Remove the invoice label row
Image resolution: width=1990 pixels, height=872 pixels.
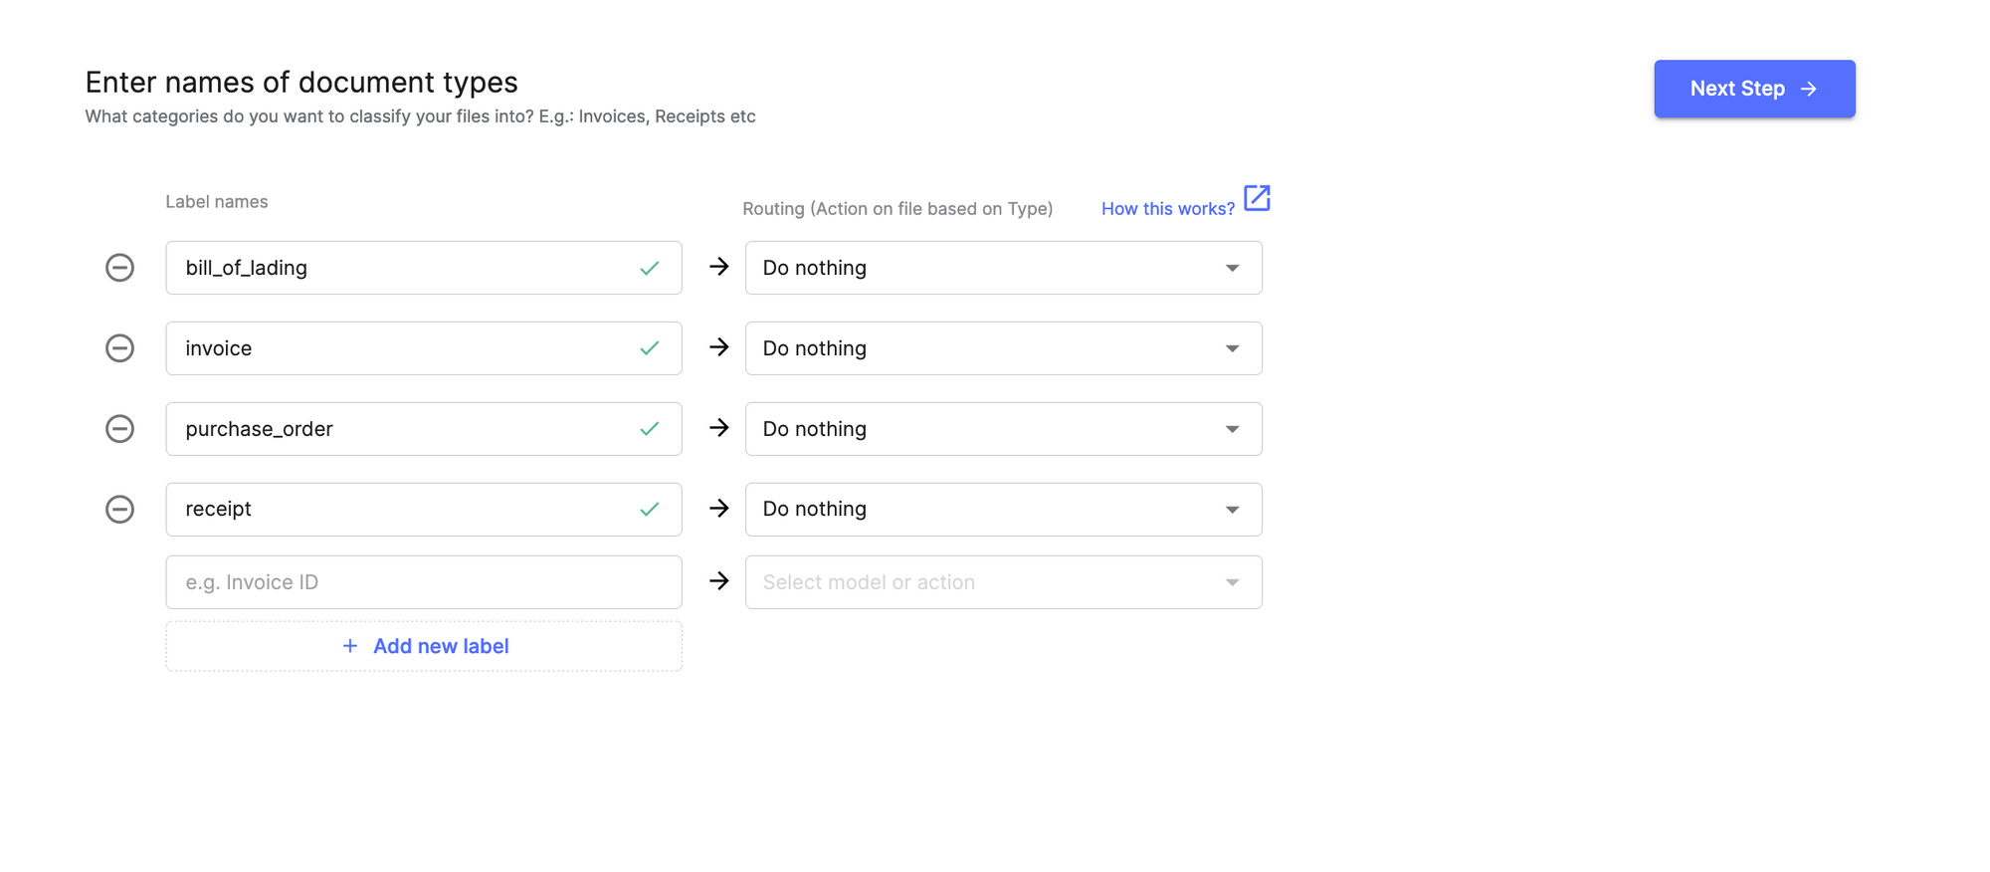coord(119,348)
